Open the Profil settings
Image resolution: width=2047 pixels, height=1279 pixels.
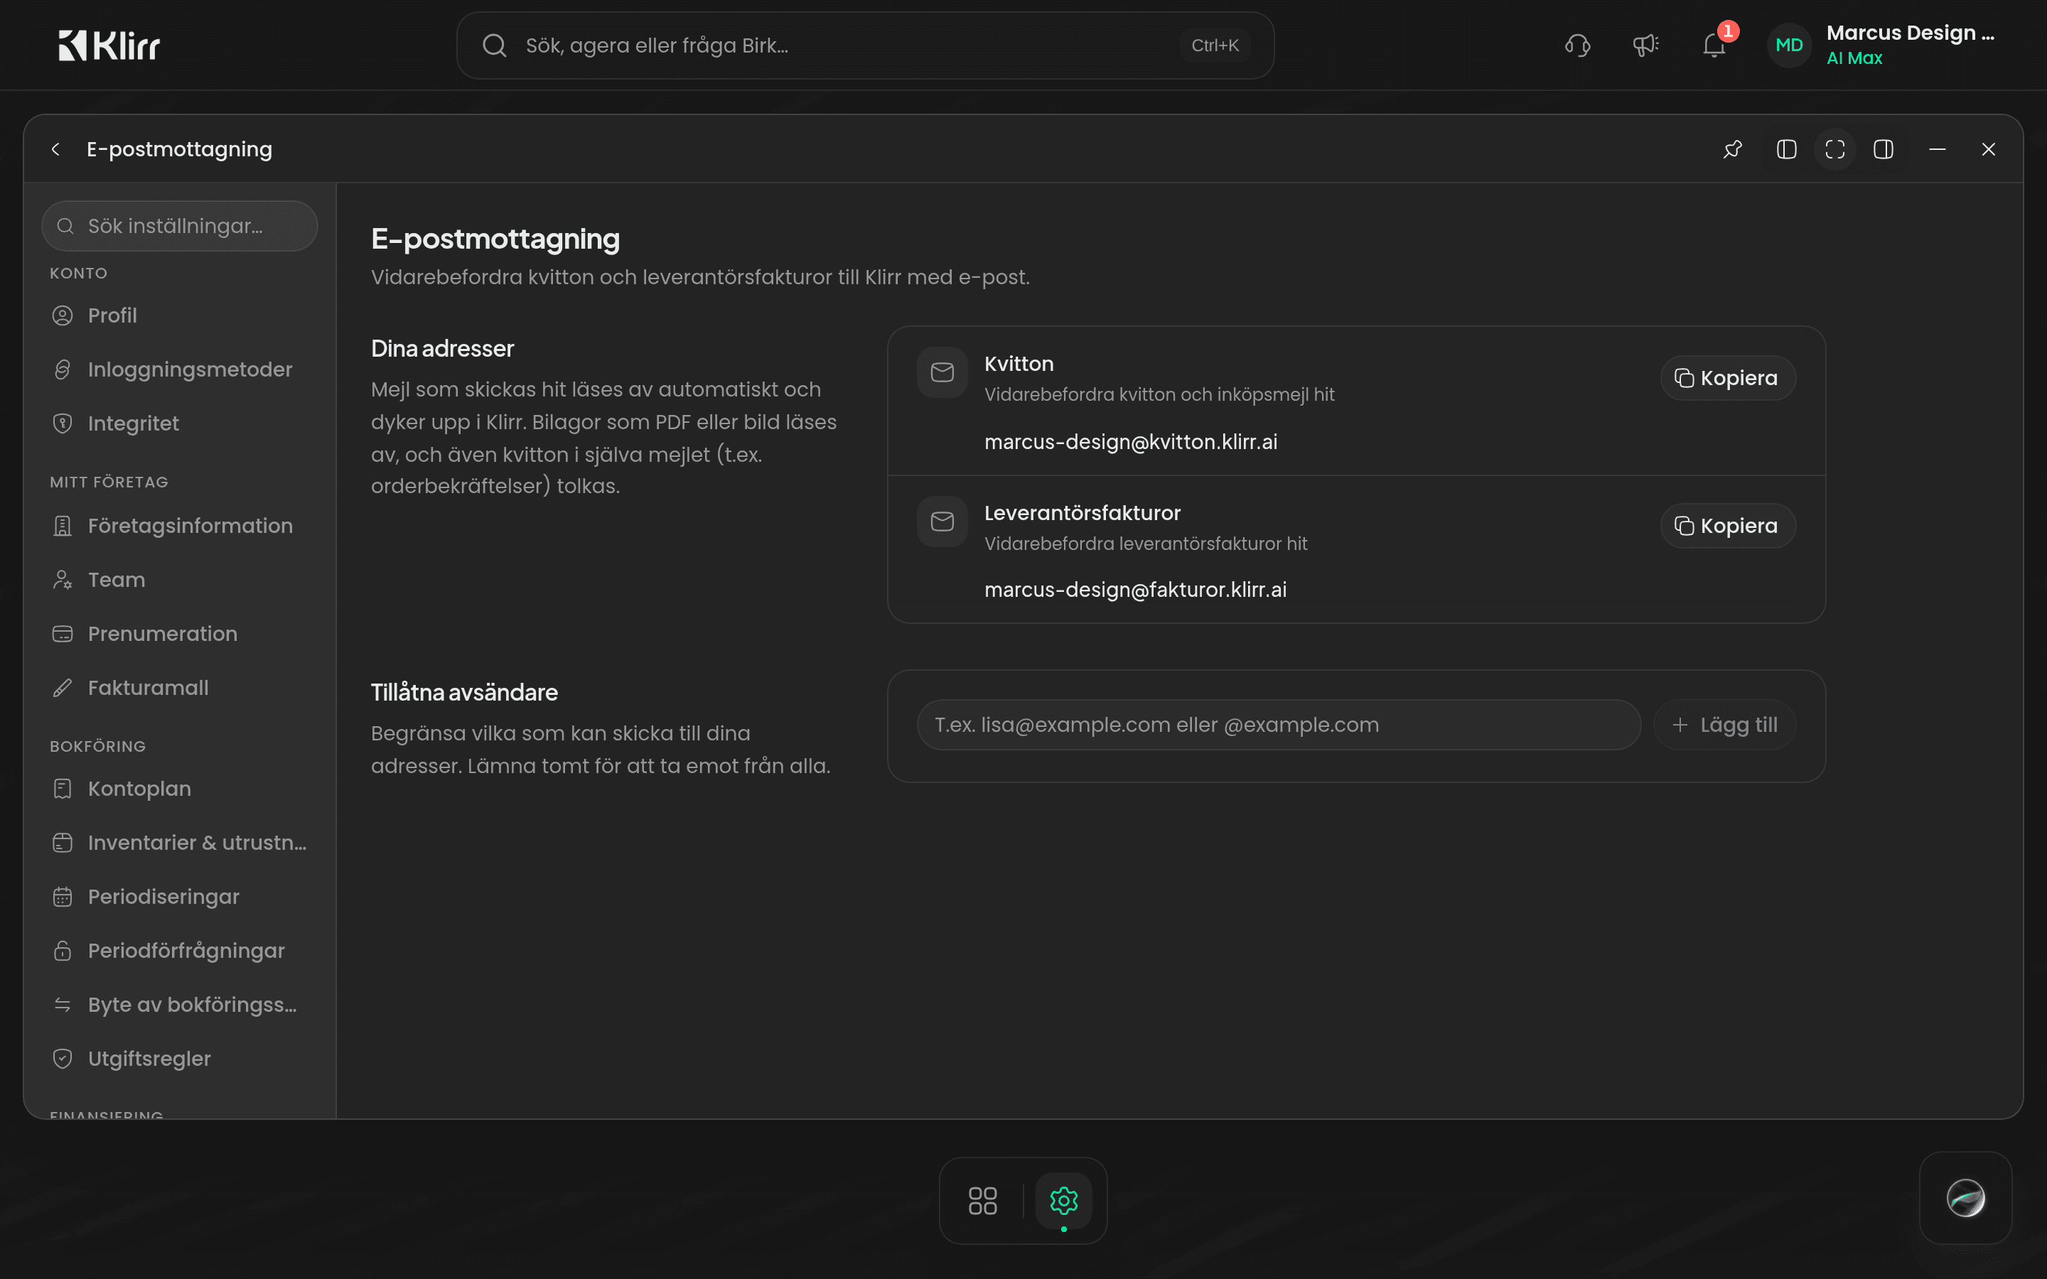pos(179,315)
